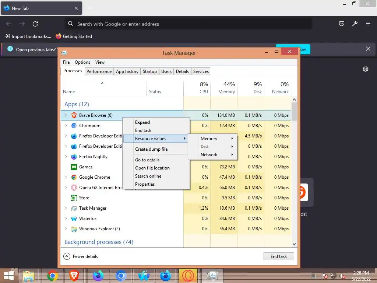This screenshot has height=283, width=377.
Task: Sort processes by the Memory column header
Action: pos(224,88)
